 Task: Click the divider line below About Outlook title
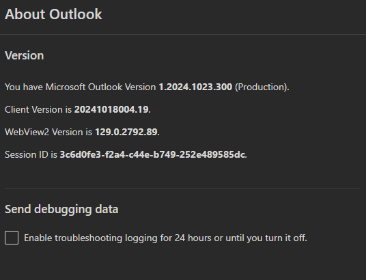(x=183, y=34)
